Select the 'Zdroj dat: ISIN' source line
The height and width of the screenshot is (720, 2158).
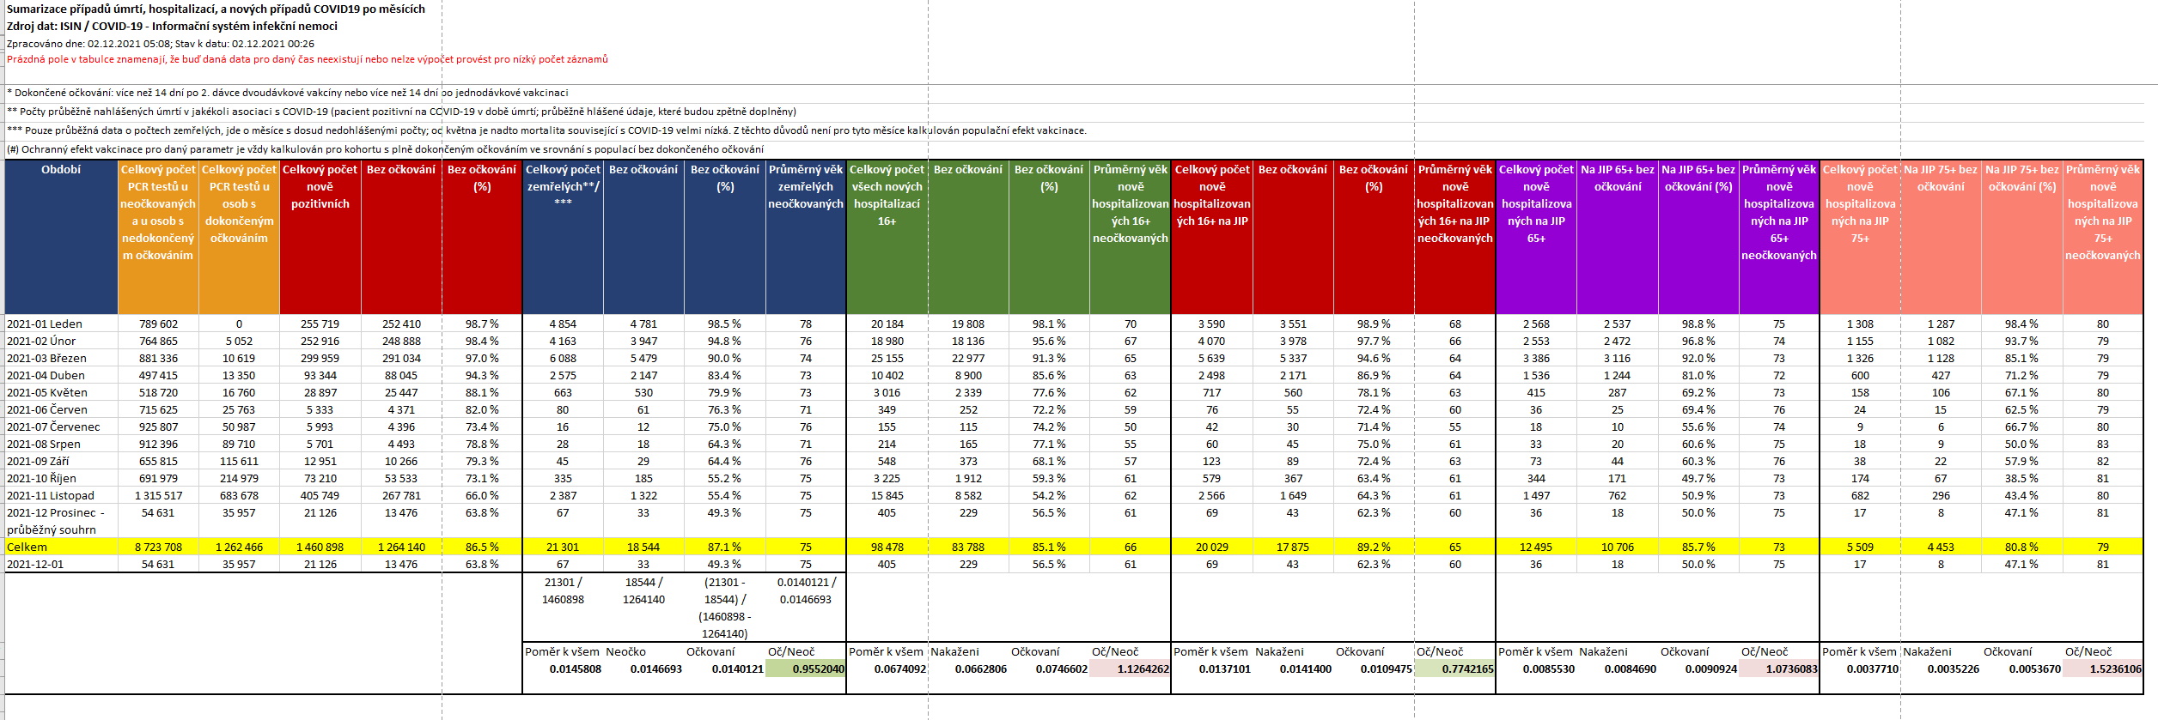coord(172,26)
